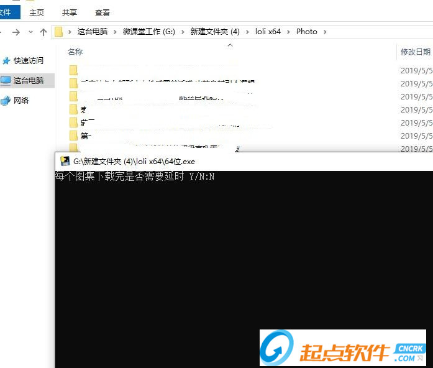The height and width of the screenshot is (368, 433).
Task: Select the third folder icon in list
Action: pyautogui.click(x=73, y=96)
